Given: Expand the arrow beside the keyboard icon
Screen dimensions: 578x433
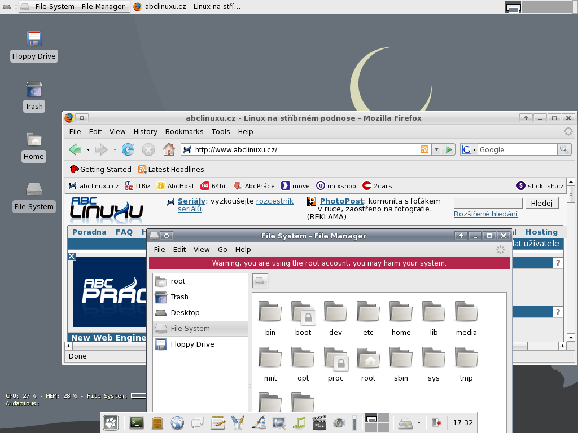Looking at the screenshot, I should click(x=419, y=423).
